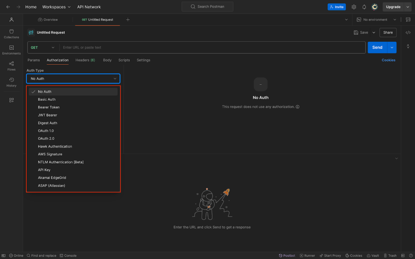Open Flows in the sidebar

(x=11, y=66)
